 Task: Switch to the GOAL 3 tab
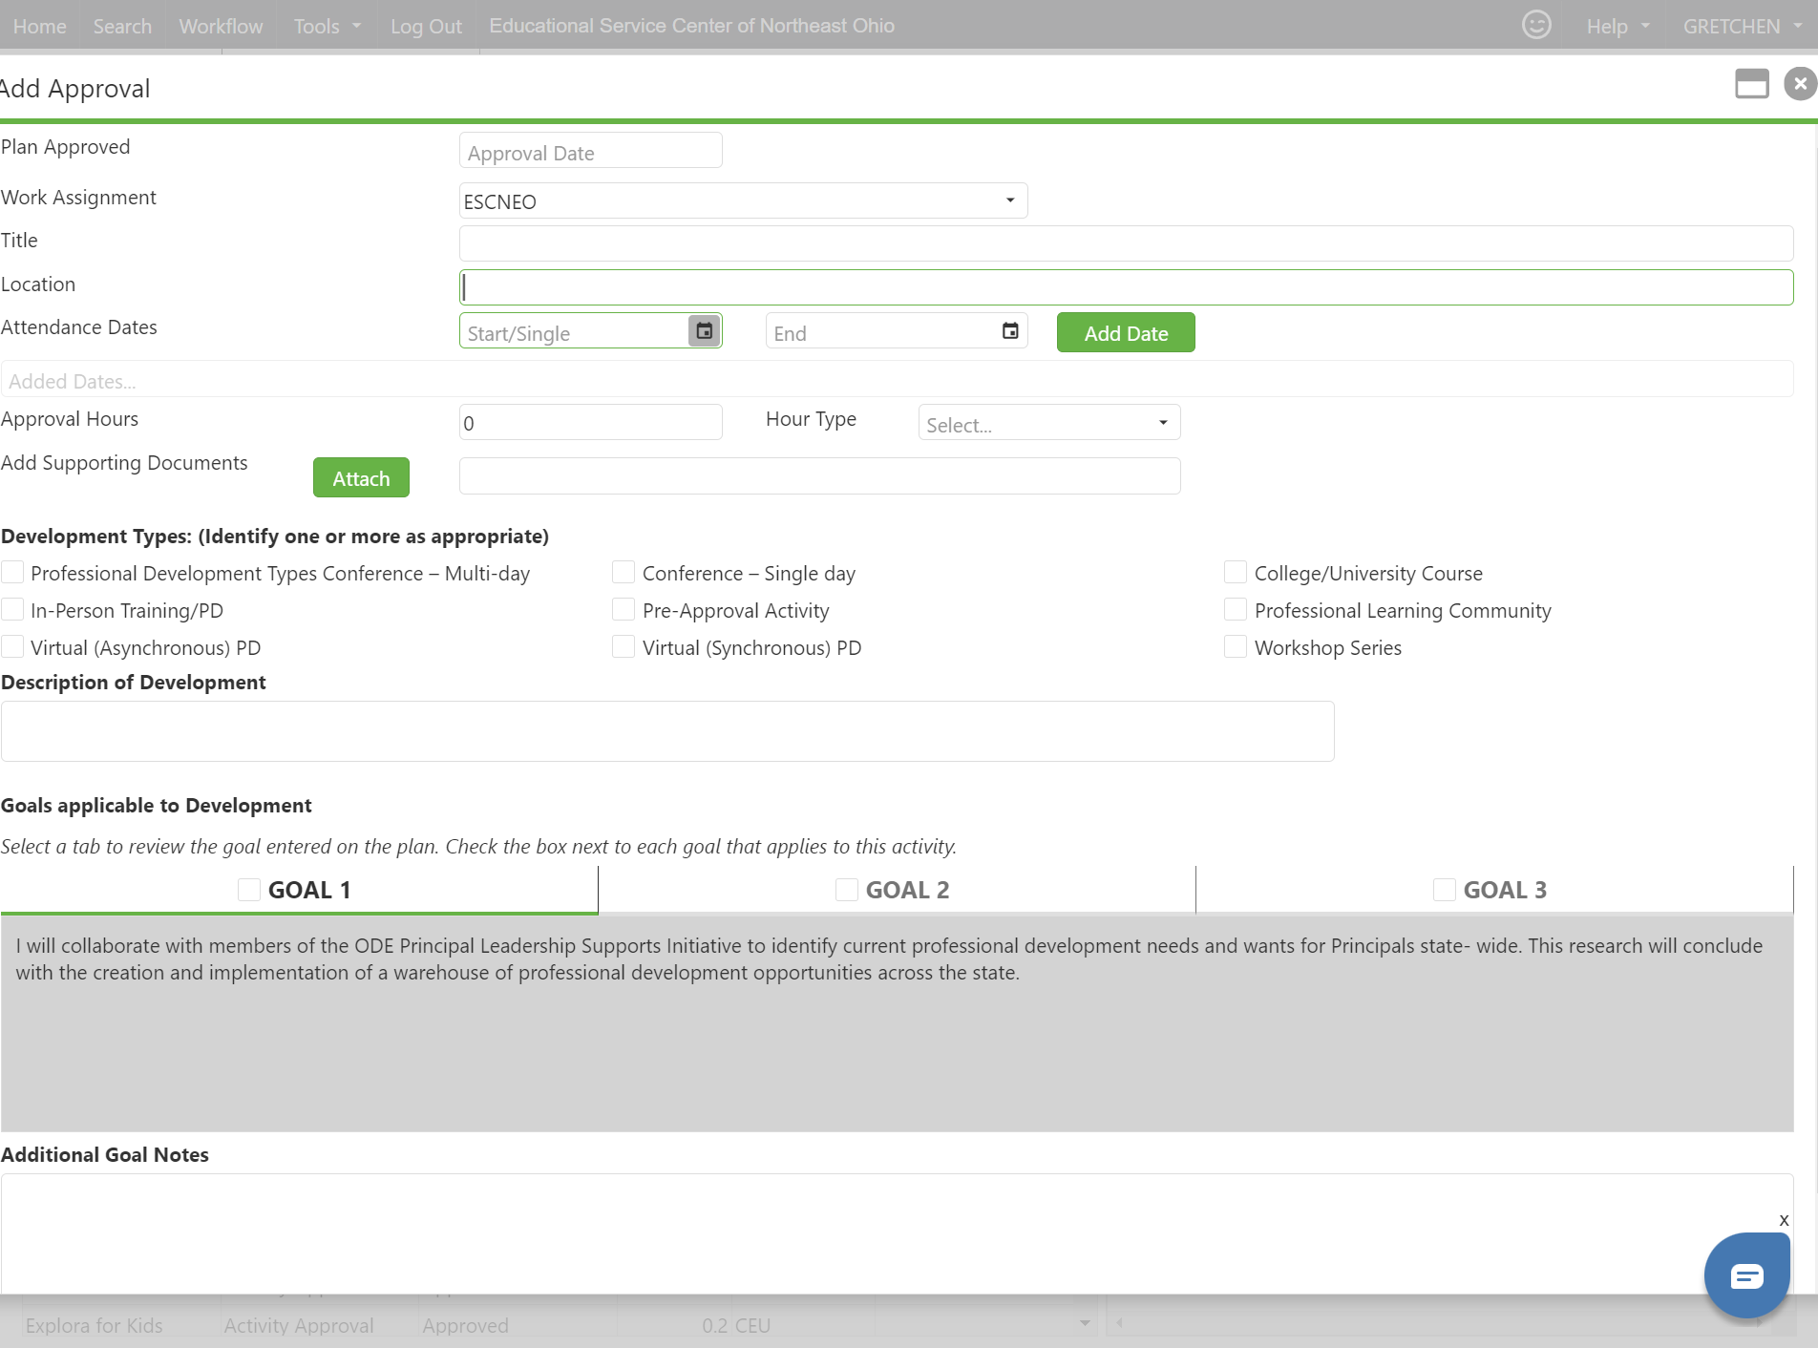1495,890
